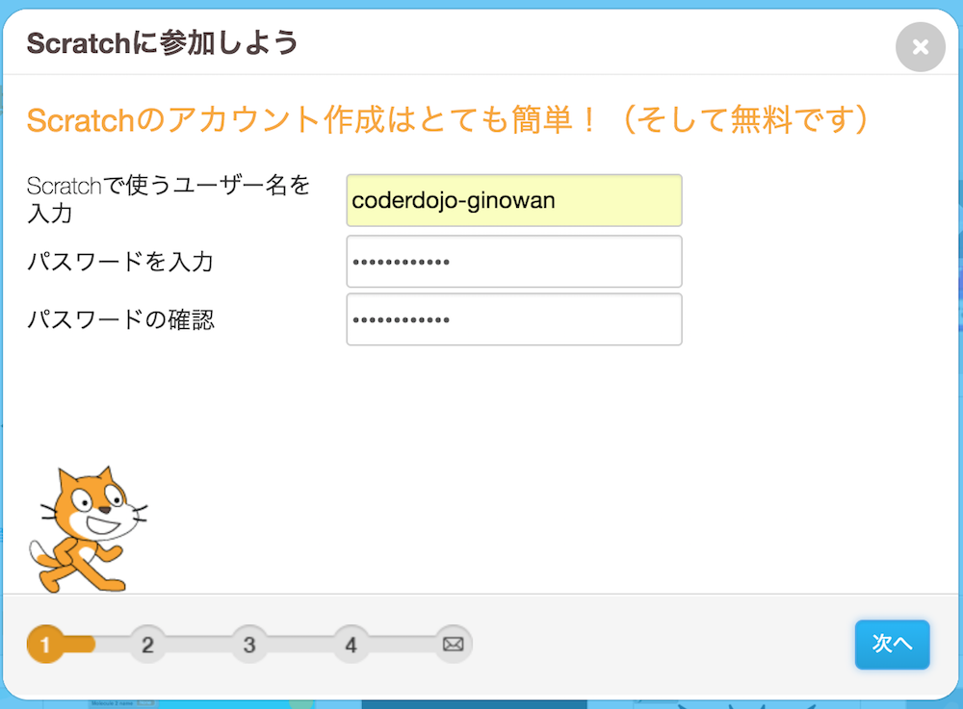The image size is (963, 709).
Task: Click progress segment between step 4 and envelope
Action: [x=402, y=644]
